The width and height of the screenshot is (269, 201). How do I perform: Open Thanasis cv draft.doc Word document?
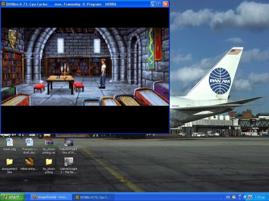pos(29,142)
